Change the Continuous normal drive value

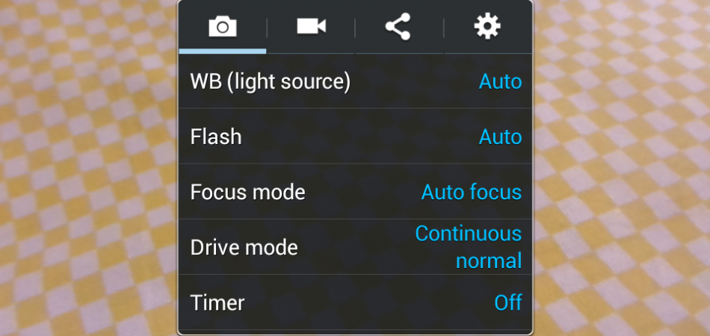pyautogui.click(x=469, y=247)
